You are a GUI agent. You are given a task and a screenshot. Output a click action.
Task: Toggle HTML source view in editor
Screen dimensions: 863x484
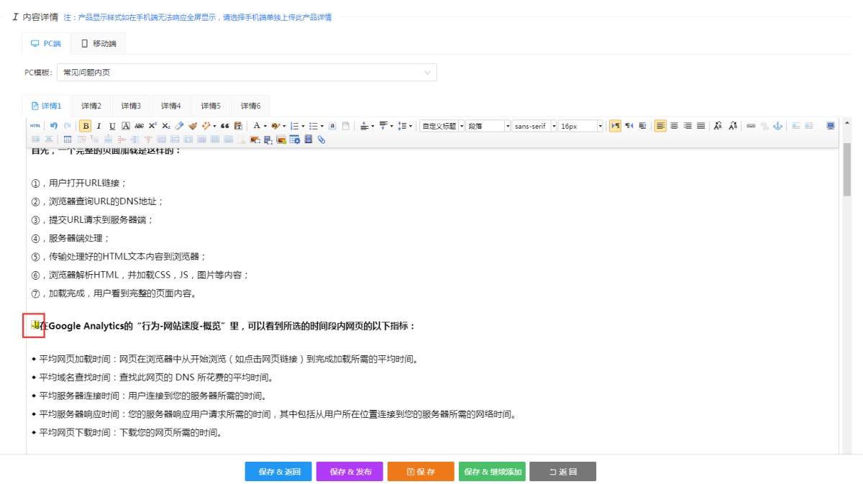tap(35, 126)
